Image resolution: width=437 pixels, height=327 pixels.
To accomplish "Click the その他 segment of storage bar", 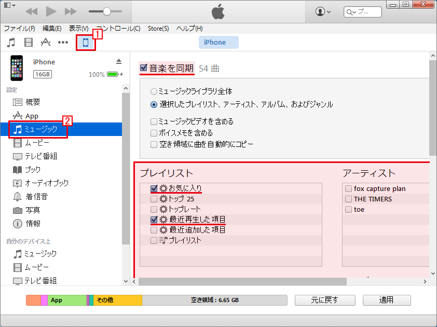I will coord(117,300).
